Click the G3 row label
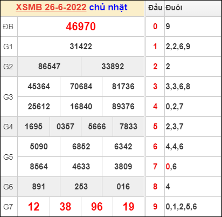Screen dimensions: 222x217 click(8, 97)
